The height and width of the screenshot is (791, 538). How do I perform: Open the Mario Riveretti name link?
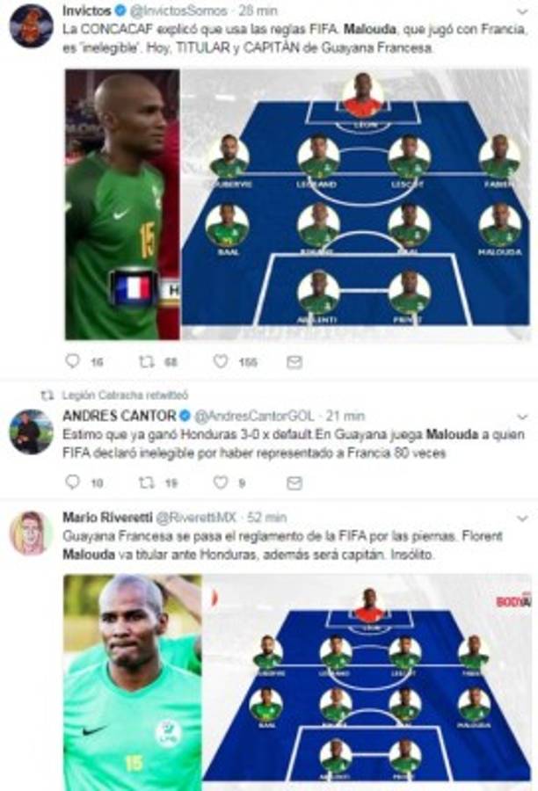[107, 517]
